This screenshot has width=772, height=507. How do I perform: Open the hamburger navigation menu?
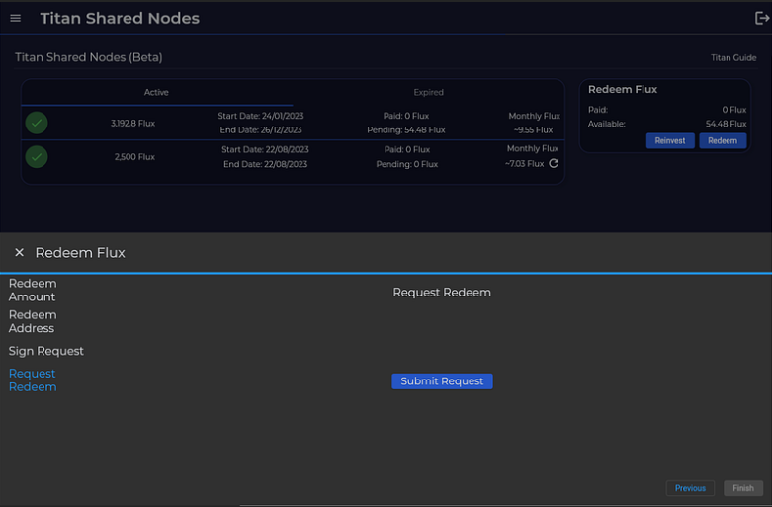15,19
